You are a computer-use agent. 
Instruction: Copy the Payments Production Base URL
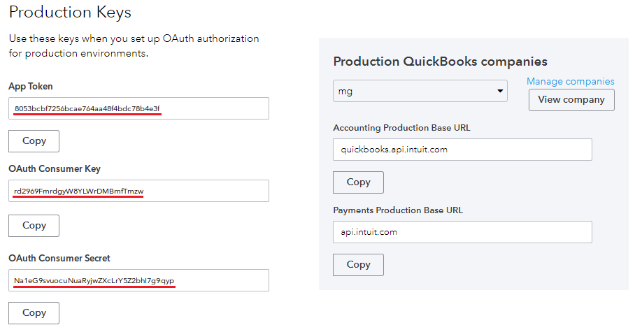358,265
